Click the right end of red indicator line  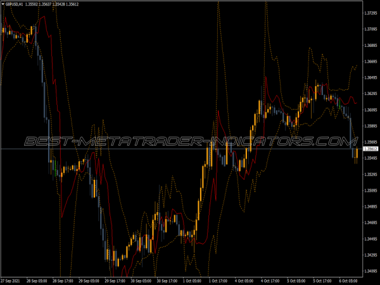pyautogui.click(x=357, y=103)
